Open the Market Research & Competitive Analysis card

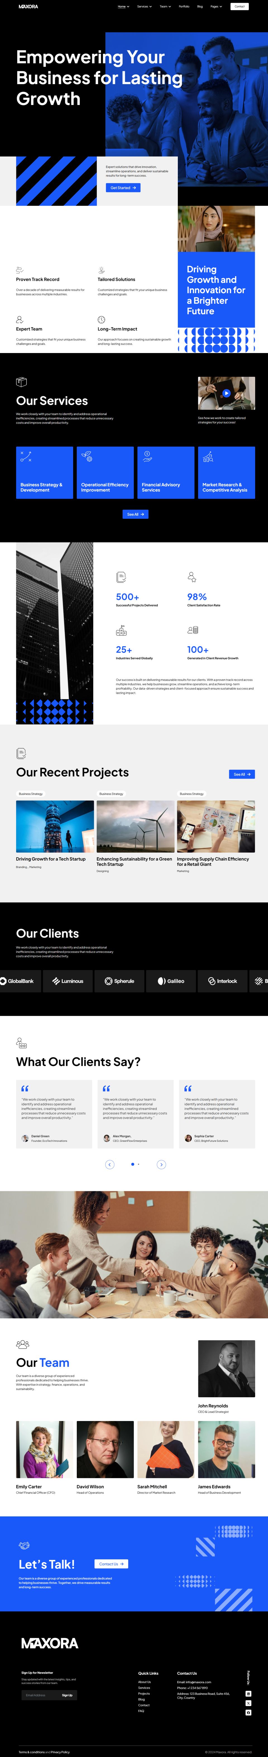[226, 473]
